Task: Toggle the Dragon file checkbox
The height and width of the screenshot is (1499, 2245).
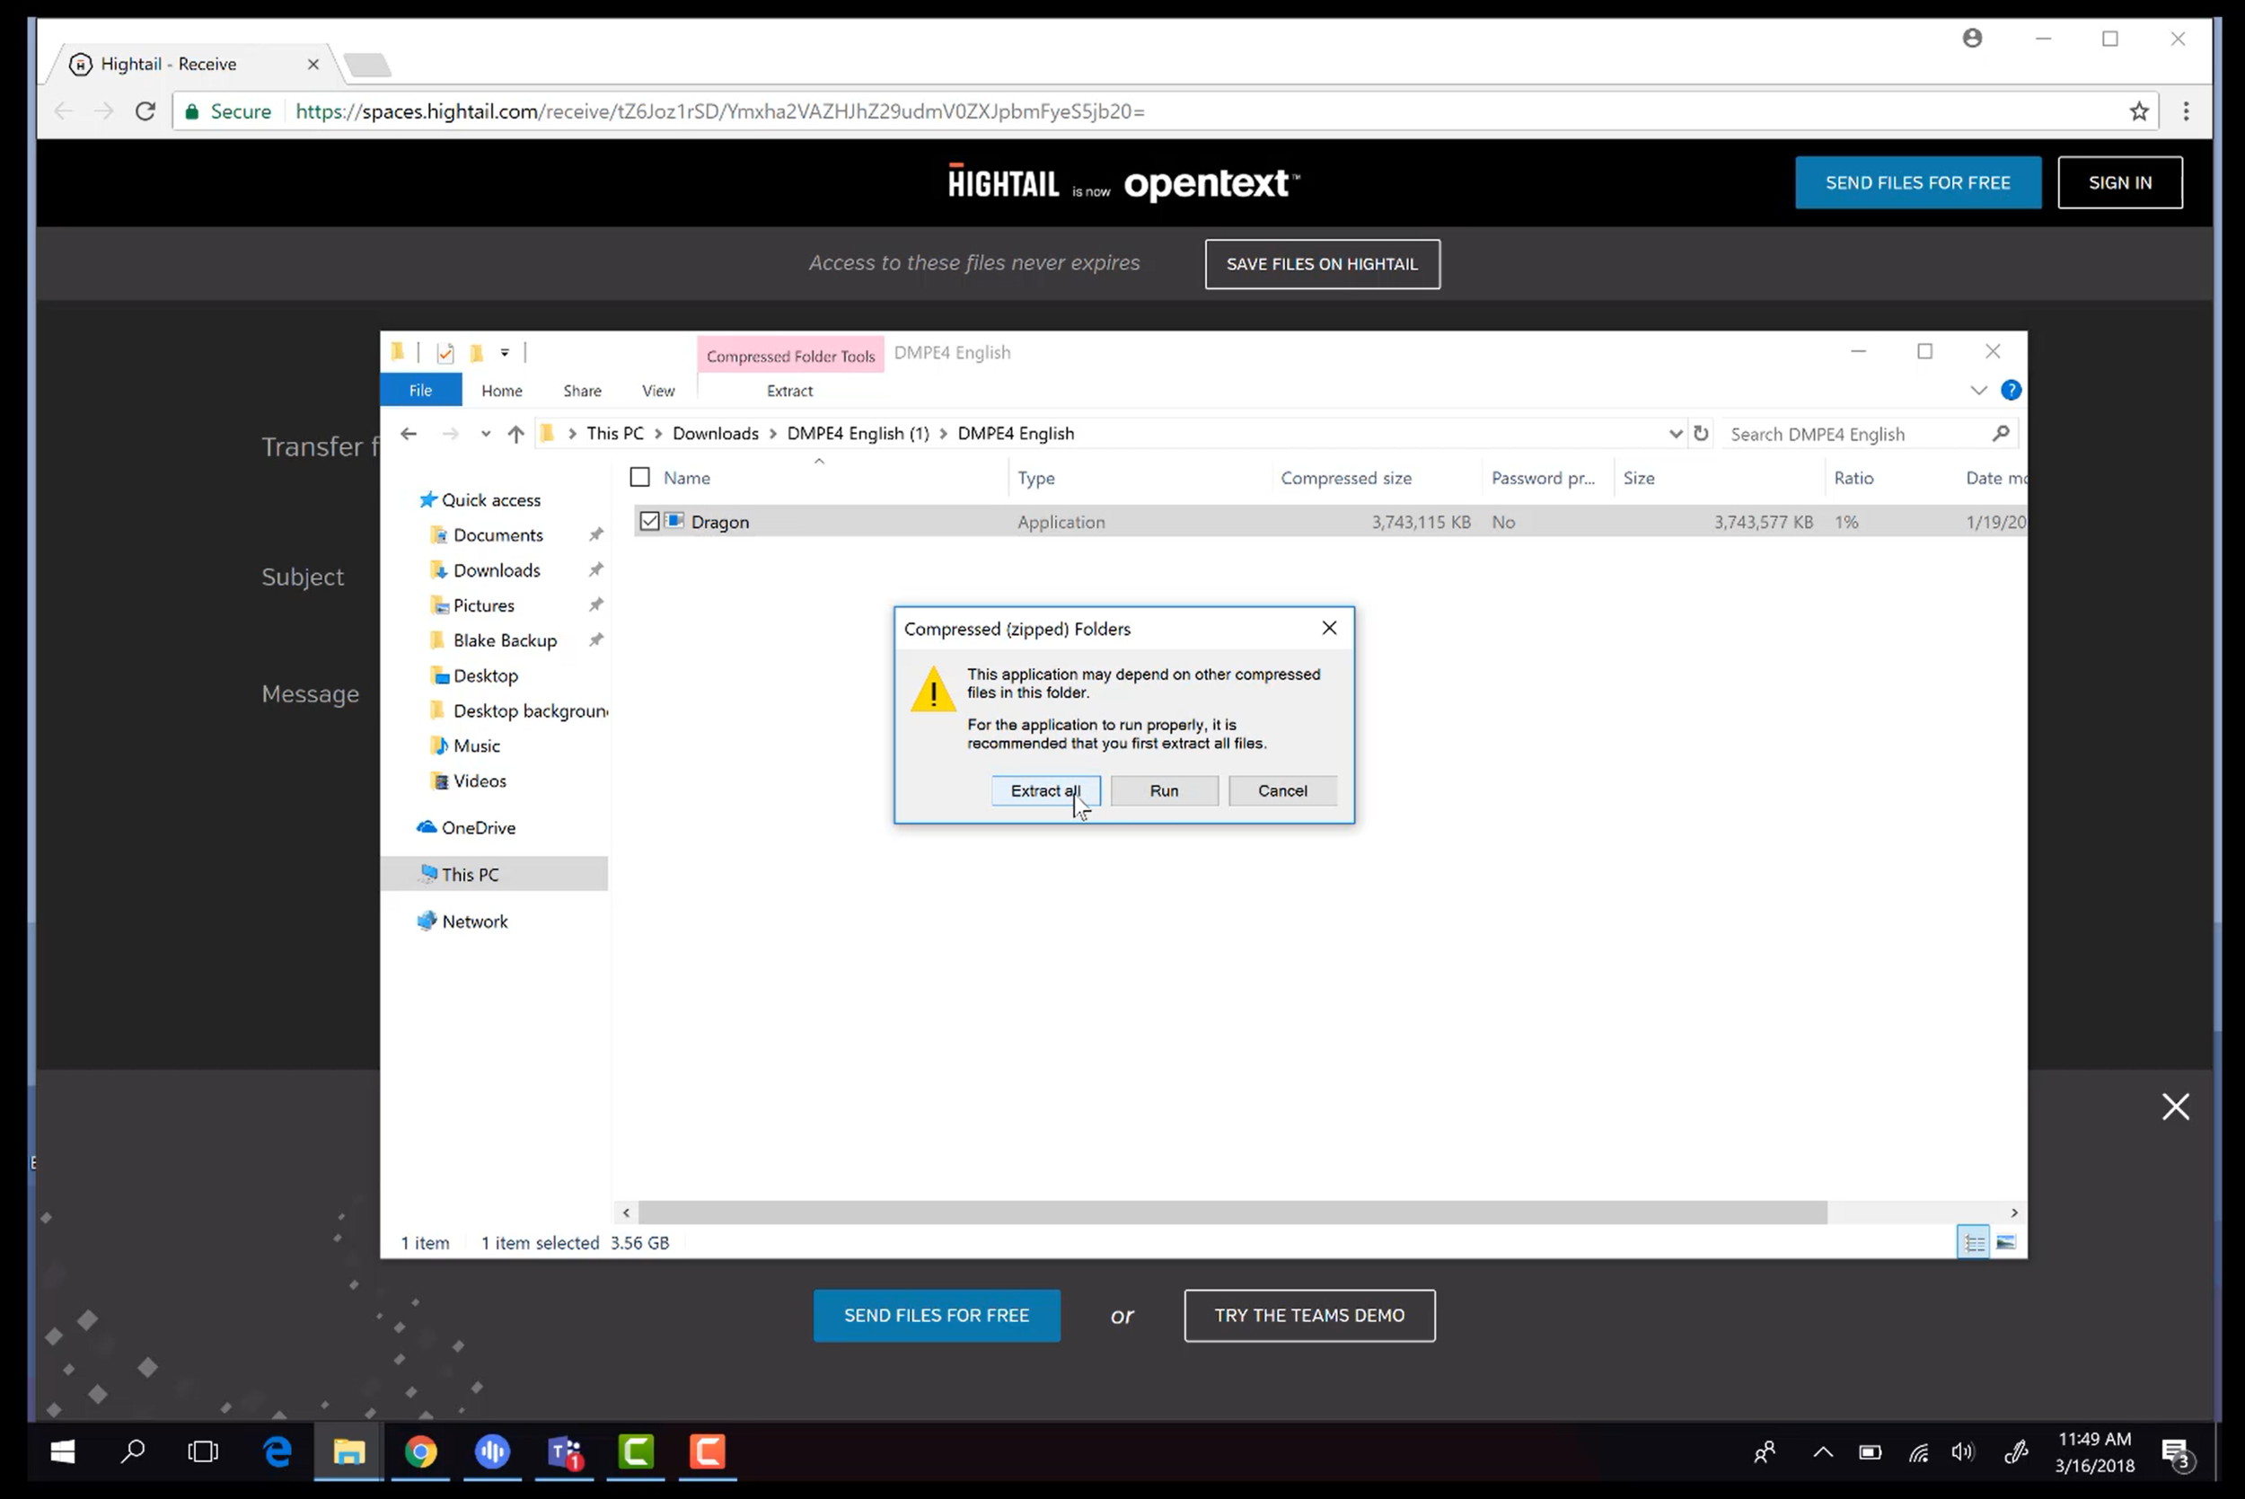Action: (x=650, y=521)
